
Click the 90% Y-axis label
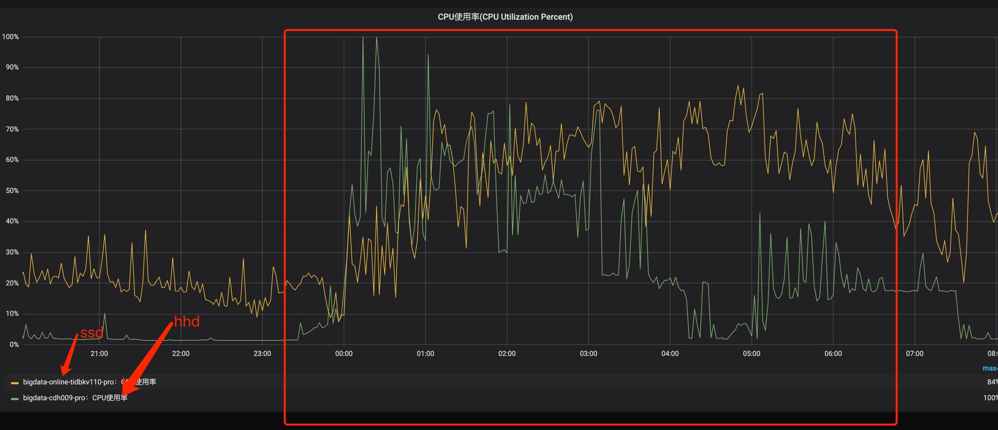[x=12, y=68]
